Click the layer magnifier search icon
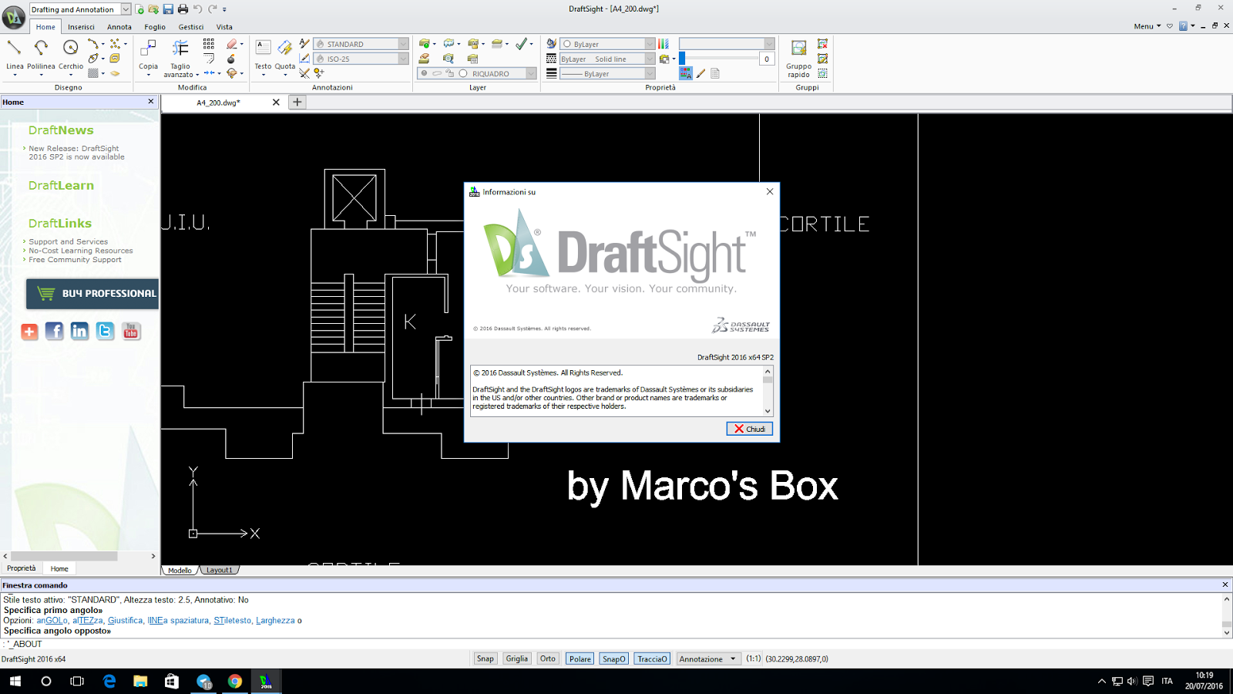 click(449, 59)
